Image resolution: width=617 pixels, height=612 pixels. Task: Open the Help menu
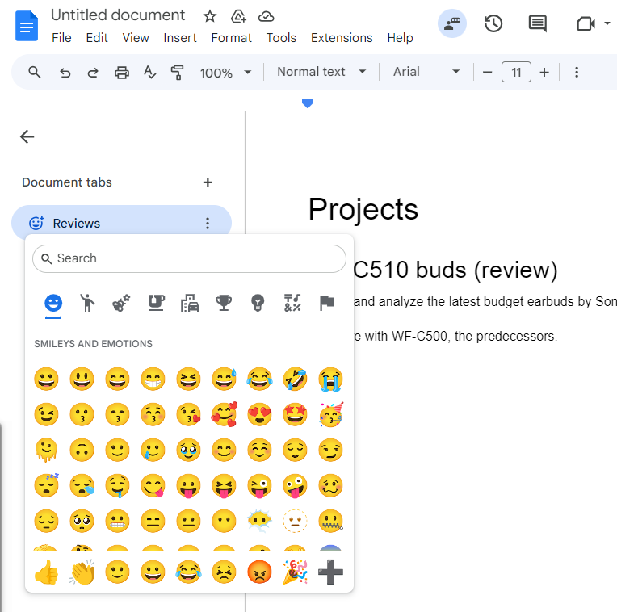(x=400, y=38)
